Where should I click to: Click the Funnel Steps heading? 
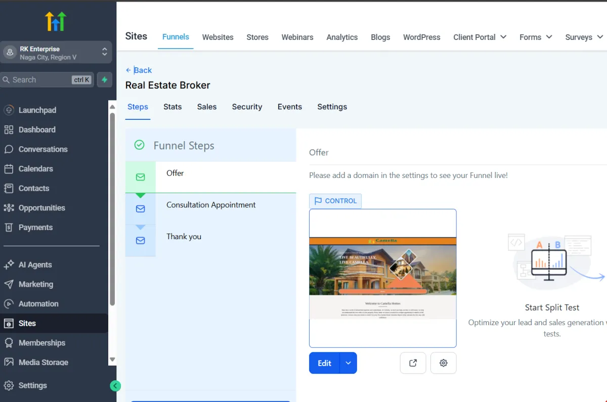(x=184, y=146)
